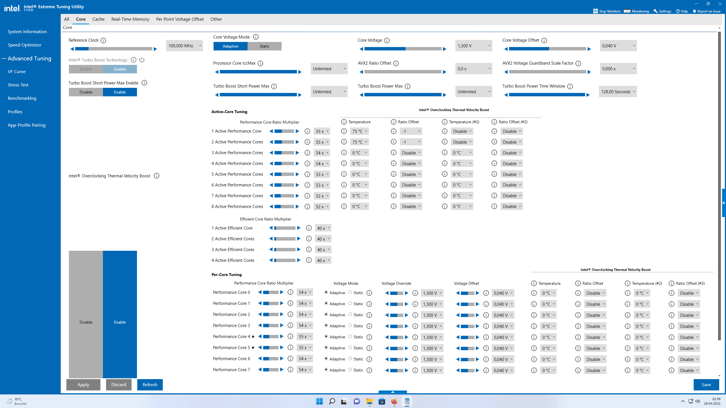
Task: Decrease 1 Active Efficient Core ratio arrow
Action: [271, 228]
